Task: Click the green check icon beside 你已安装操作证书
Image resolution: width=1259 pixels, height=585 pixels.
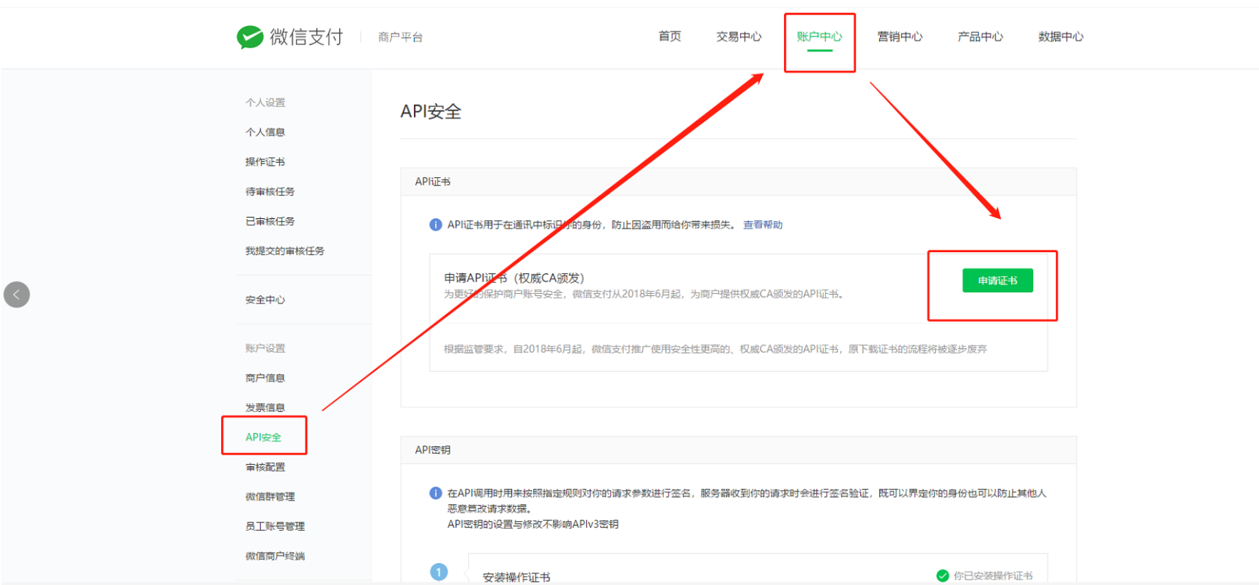Action: [x=943, y=575]
